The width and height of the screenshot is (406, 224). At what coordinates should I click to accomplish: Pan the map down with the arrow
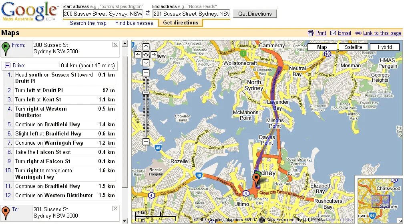[x=146, y=63]
